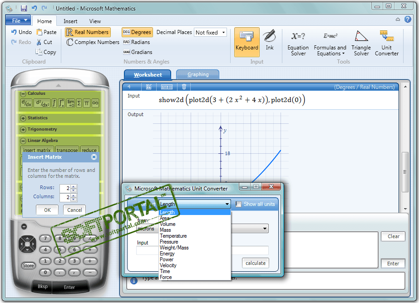Insert summation sigma on calculator
This screenshot has width=419, height=303.
(79, 103)
